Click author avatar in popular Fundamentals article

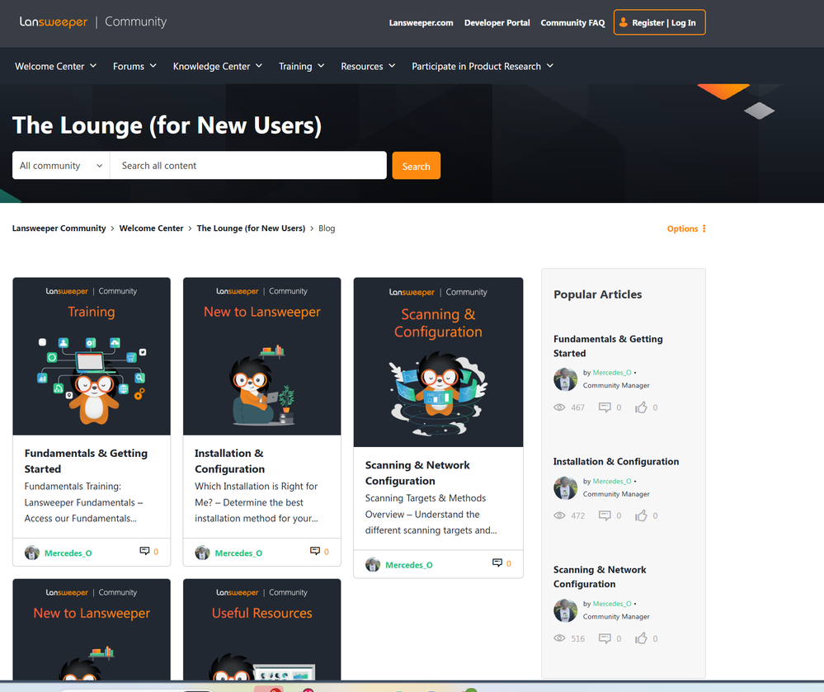[566, 379]
